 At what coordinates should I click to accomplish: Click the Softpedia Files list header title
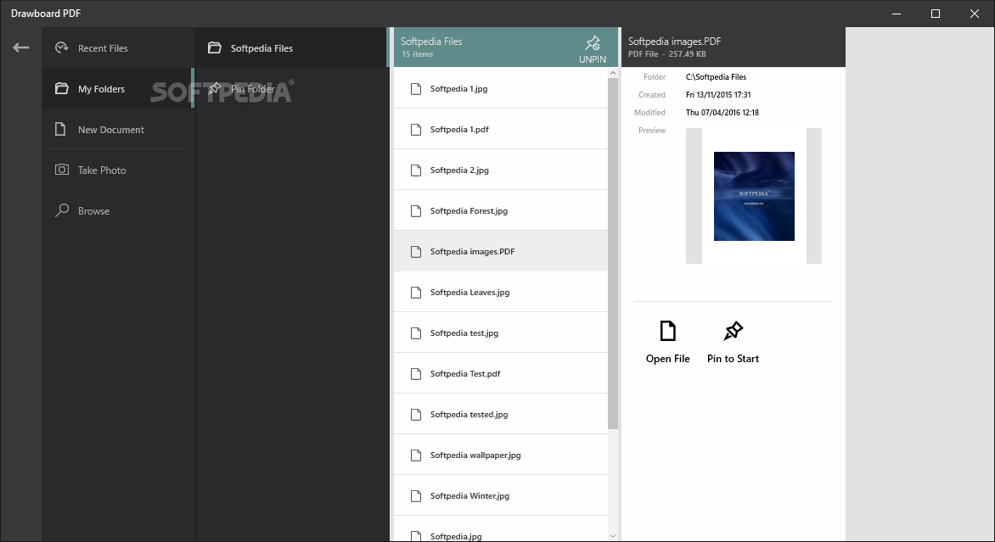pyautogui.click(x=431, y=42)
